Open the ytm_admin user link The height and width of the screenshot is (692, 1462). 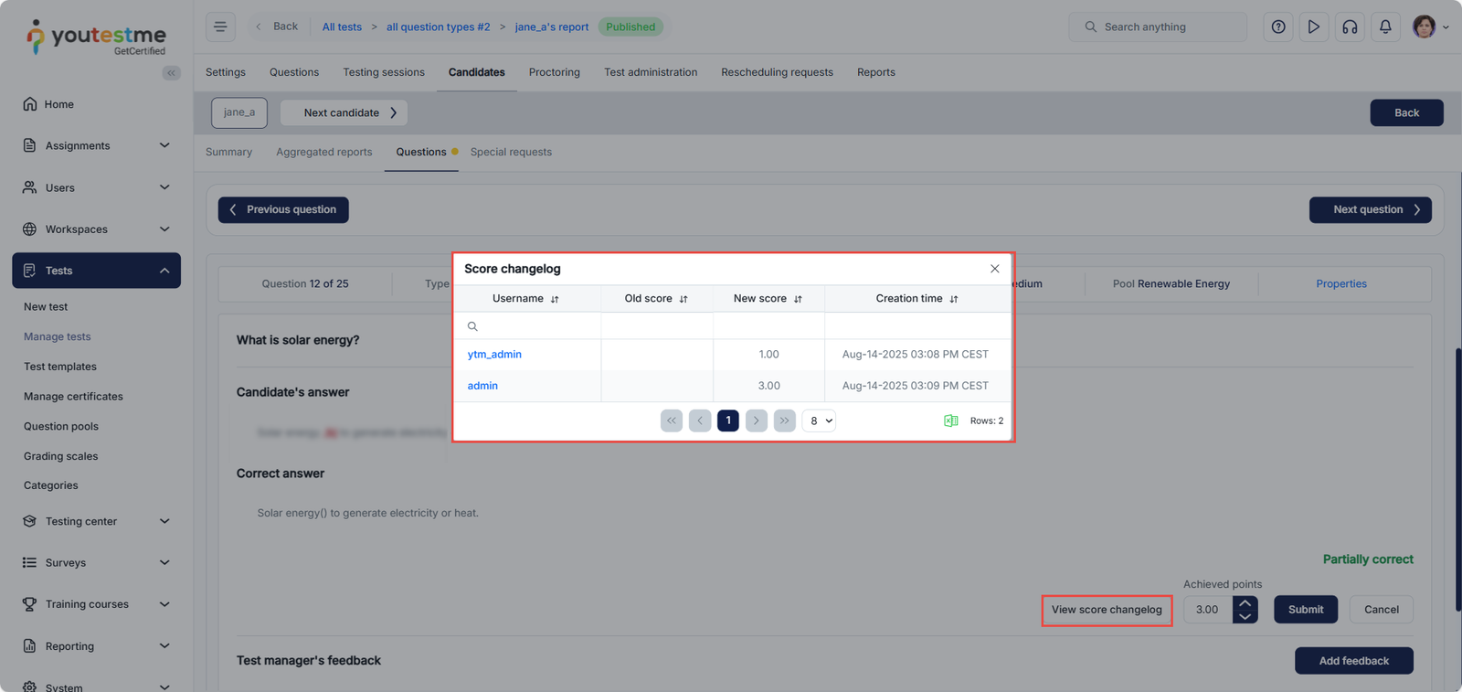[494, 355]
